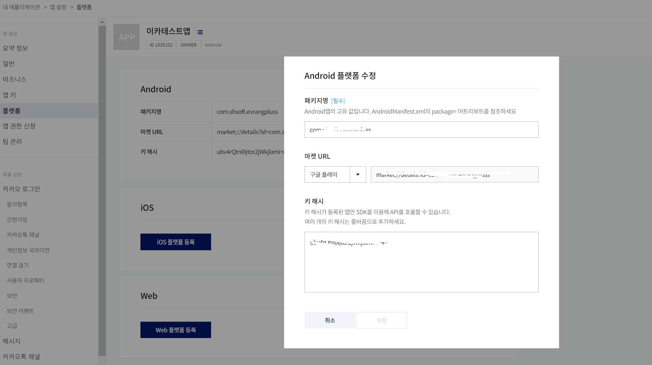
Task: Go to 동의항목 submenu
Action: [17, 204]
